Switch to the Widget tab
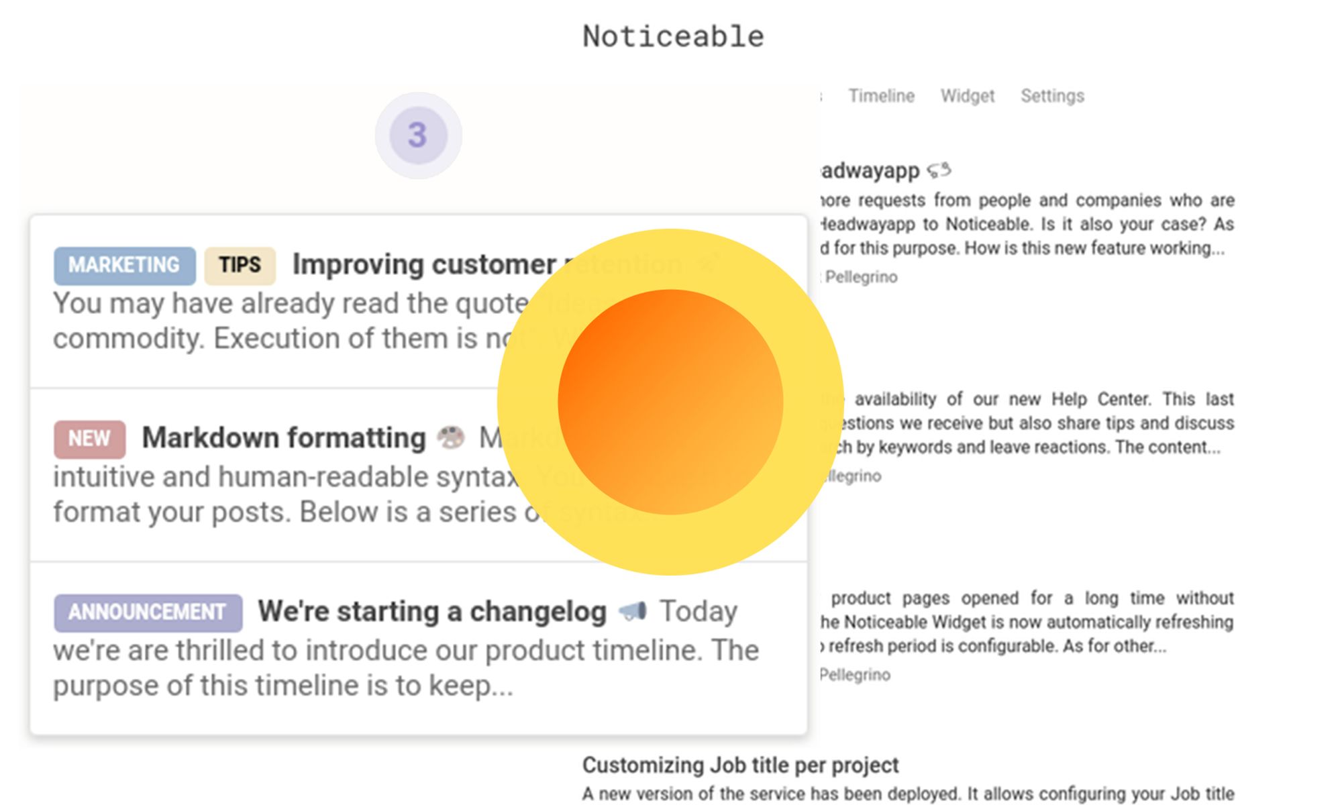The image size is (1342, 805). pos(967,96)
